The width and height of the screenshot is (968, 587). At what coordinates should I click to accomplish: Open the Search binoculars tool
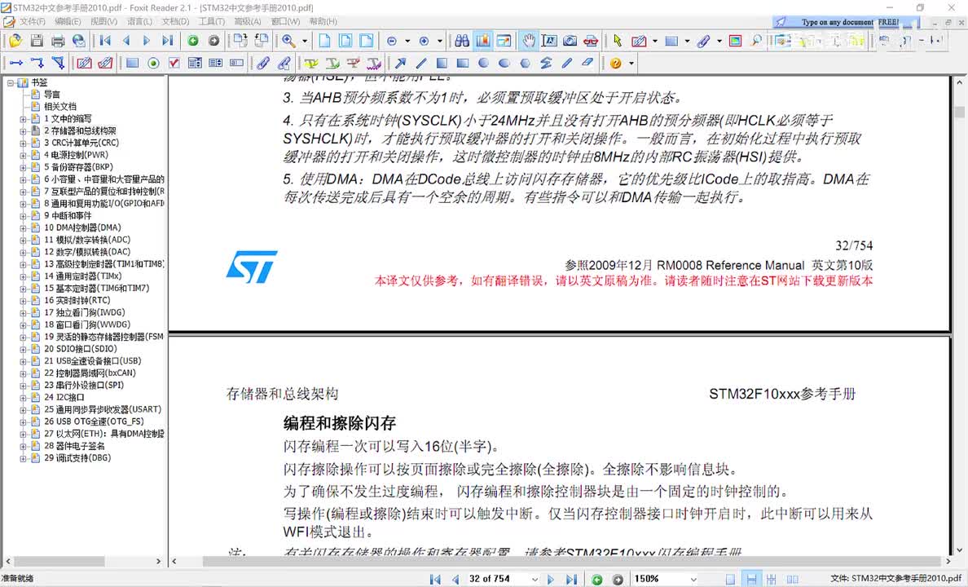tap(462, 41)
